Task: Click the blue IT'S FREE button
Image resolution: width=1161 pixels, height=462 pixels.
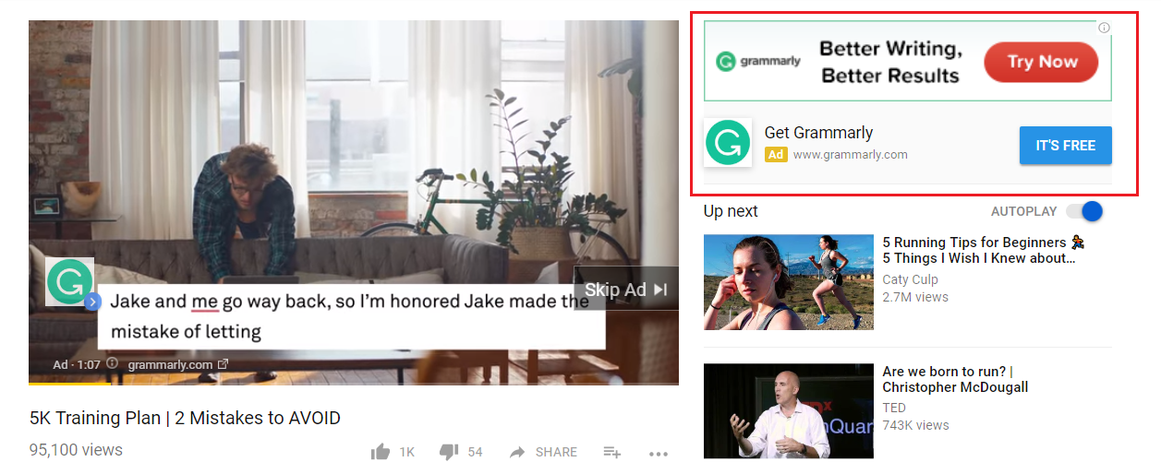Action: pyautogui.click(x=1066, y=146)
